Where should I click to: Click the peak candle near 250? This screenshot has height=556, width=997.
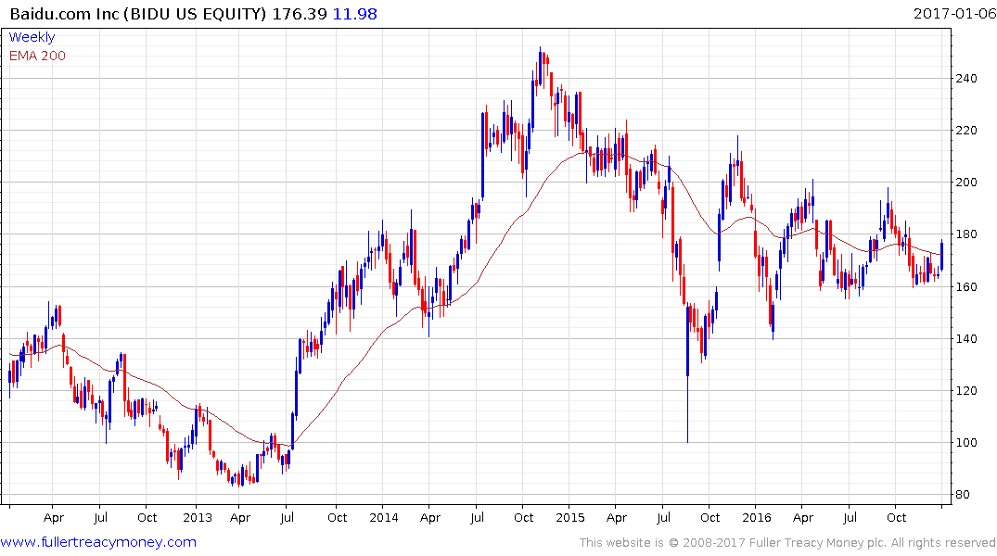coord(541,68)
